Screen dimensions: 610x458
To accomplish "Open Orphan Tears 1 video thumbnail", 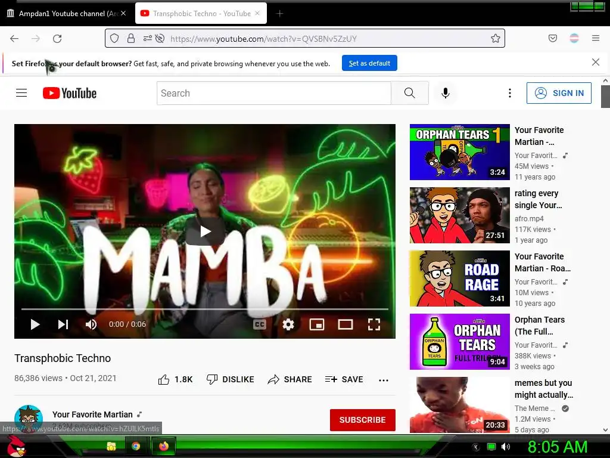I will [459, 152].
